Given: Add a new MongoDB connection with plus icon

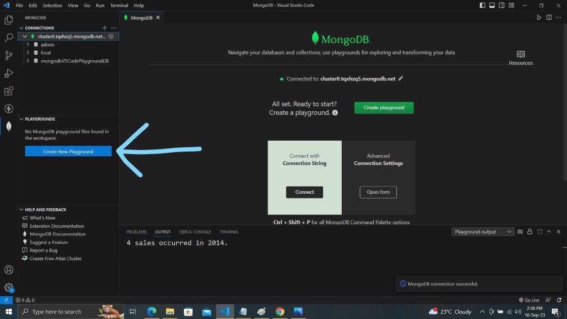Looking at the screenshot, I should [105, 28].
